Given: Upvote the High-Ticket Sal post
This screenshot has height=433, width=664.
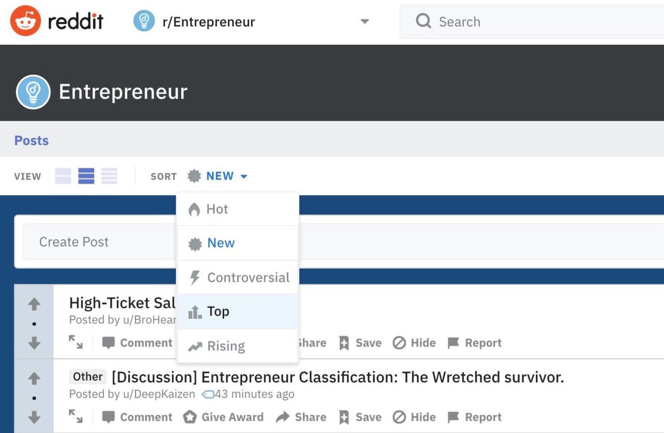Looking at the screenshot, I should pos(34,304).
